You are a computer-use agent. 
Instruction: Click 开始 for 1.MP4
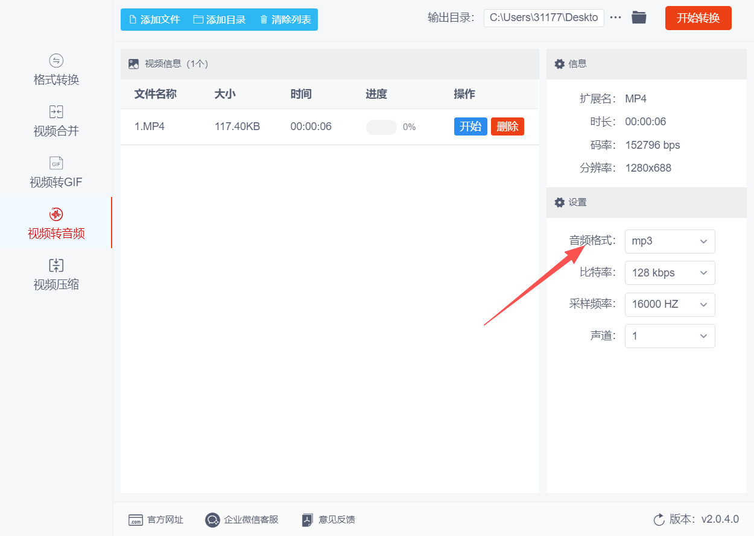[470, 126]
